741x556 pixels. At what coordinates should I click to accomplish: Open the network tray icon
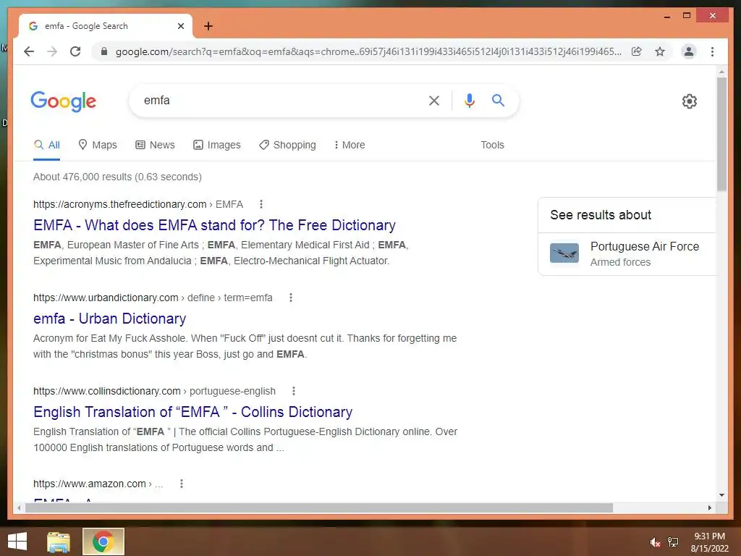[x=673, y=542]
